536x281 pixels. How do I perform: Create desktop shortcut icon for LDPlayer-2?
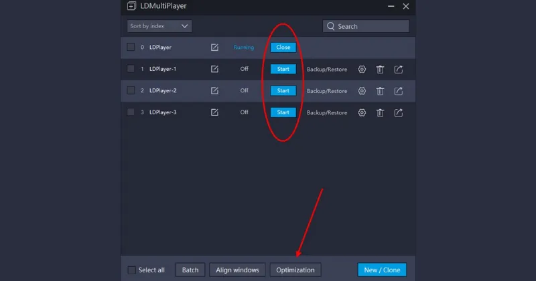(x=399, y=91)
